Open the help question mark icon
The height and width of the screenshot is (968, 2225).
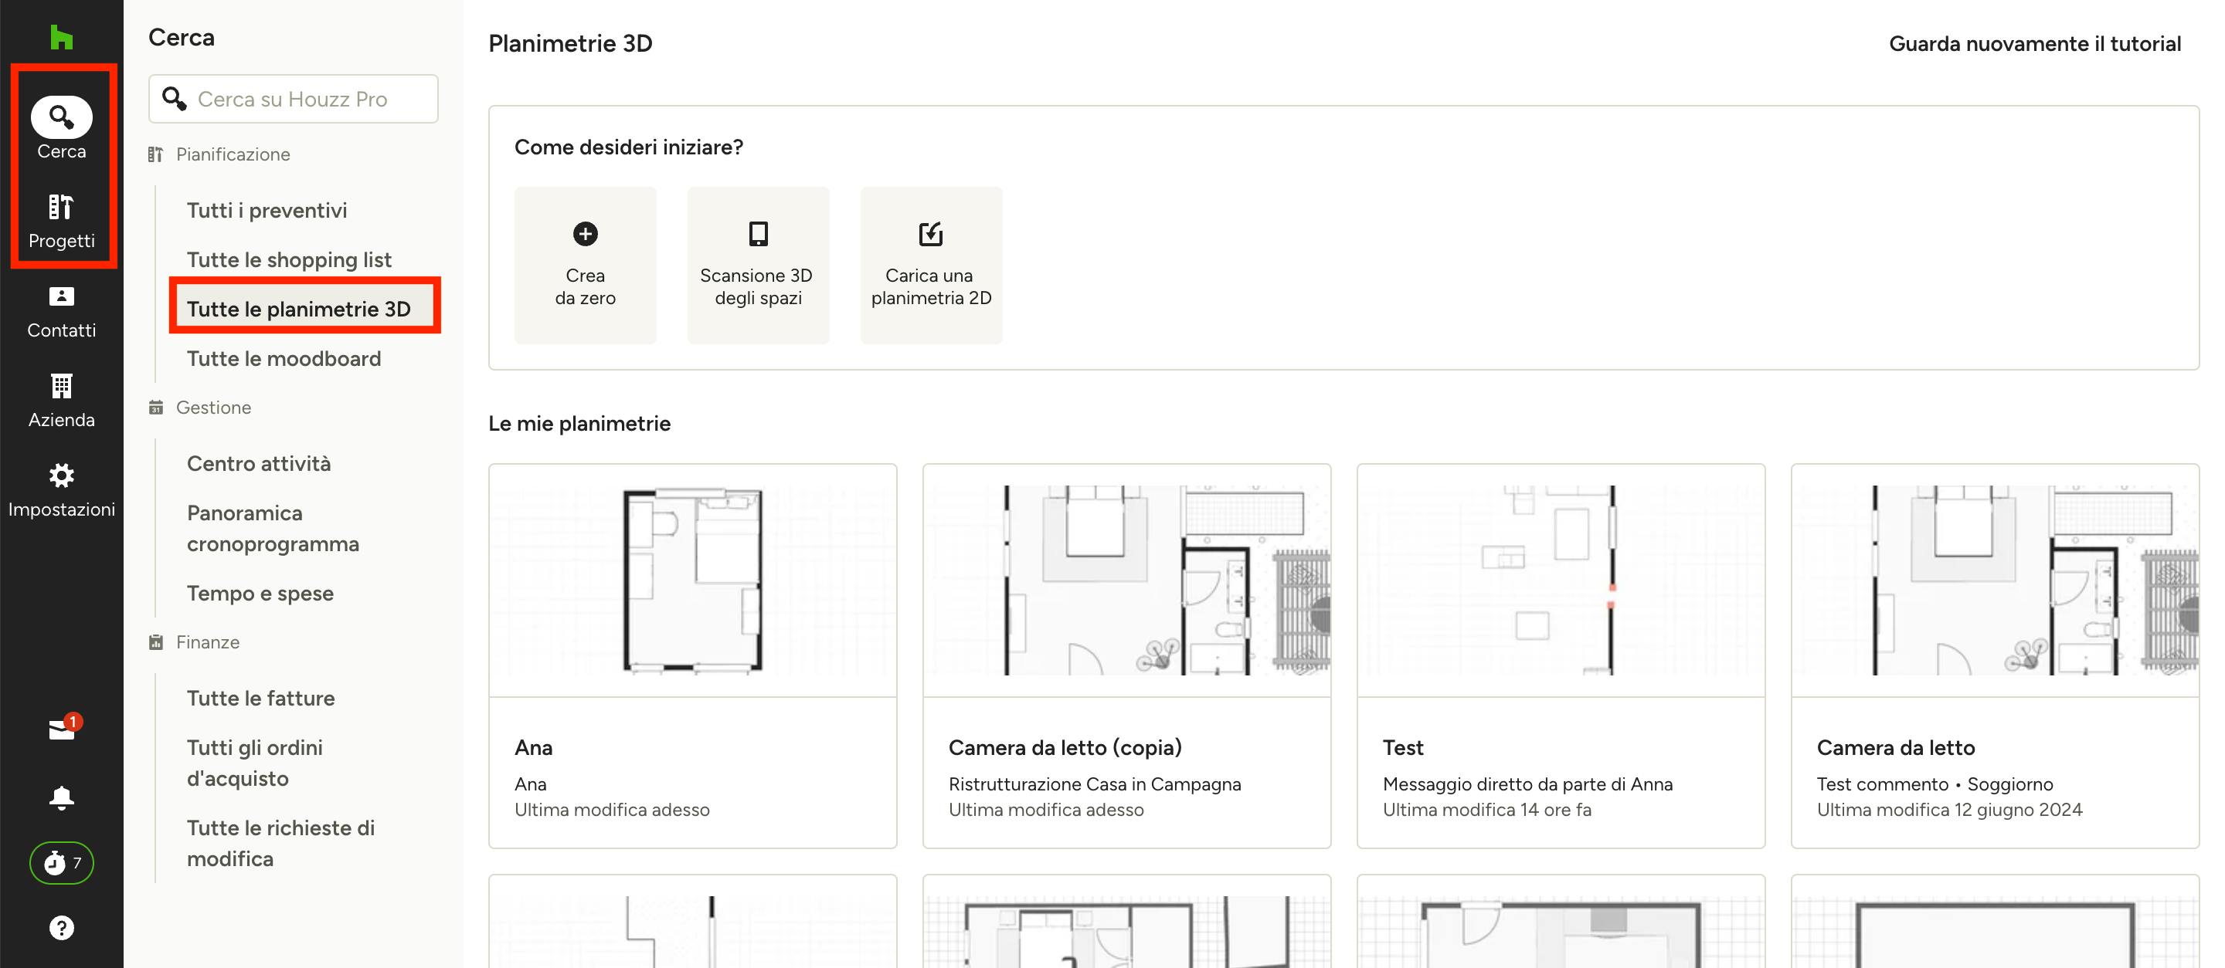(x=61, y=929)
